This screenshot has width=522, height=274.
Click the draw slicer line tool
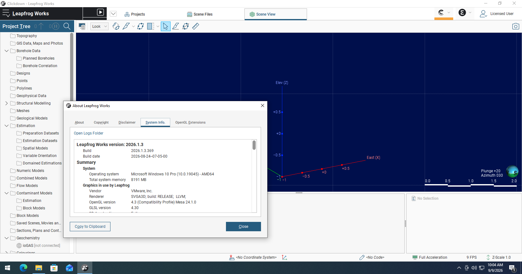tap(126, 26)
